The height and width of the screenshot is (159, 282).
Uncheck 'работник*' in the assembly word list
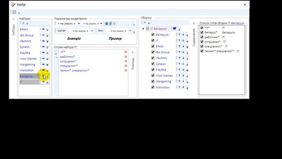point(202,37)
